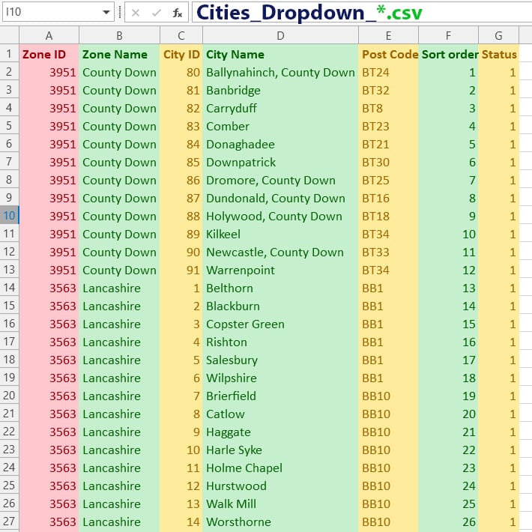Click the Cancel (X) formula bar icon

coord(136,13)
